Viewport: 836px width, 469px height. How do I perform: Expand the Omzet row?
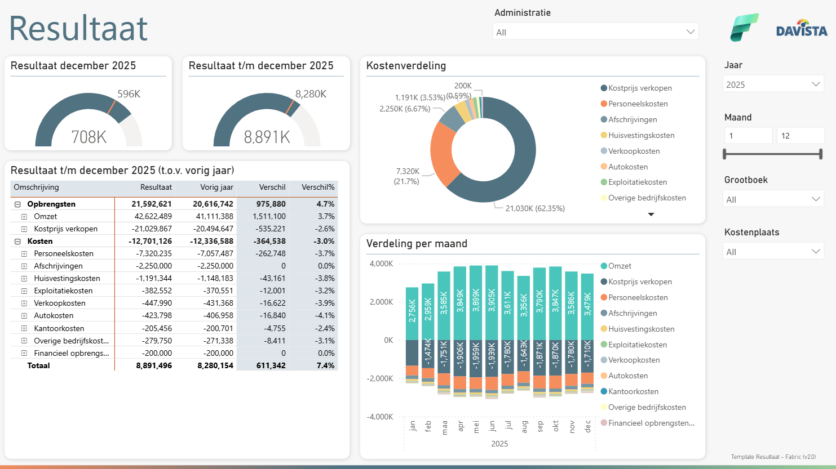coord(24,217)
